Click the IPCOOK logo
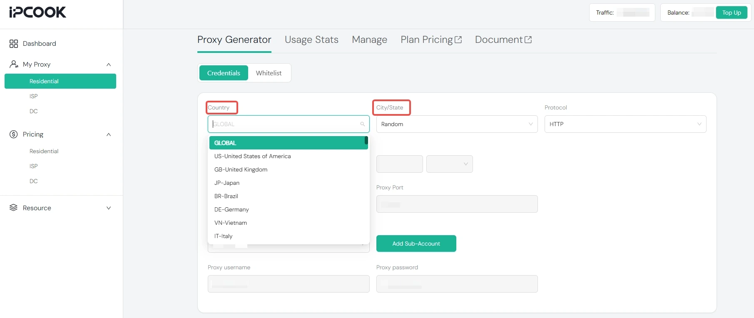This screenshot has height=318, width=754. (x=37, y=12)
